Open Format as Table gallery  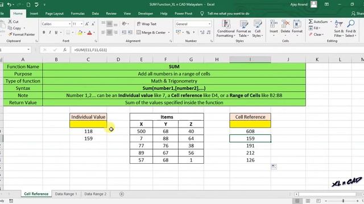pyautogui.click(x=243, y=29)
